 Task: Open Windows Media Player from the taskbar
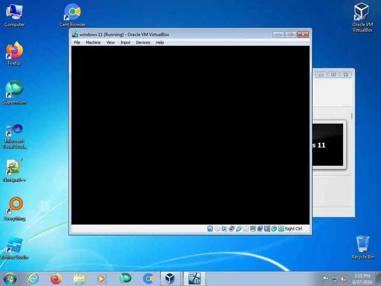click(102, 279)
